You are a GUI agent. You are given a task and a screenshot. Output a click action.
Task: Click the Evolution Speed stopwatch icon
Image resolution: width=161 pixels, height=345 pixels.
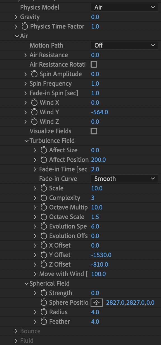click(x=44, y=226)
